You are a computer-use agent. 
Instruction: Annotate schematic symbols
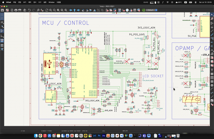(120, 10)
